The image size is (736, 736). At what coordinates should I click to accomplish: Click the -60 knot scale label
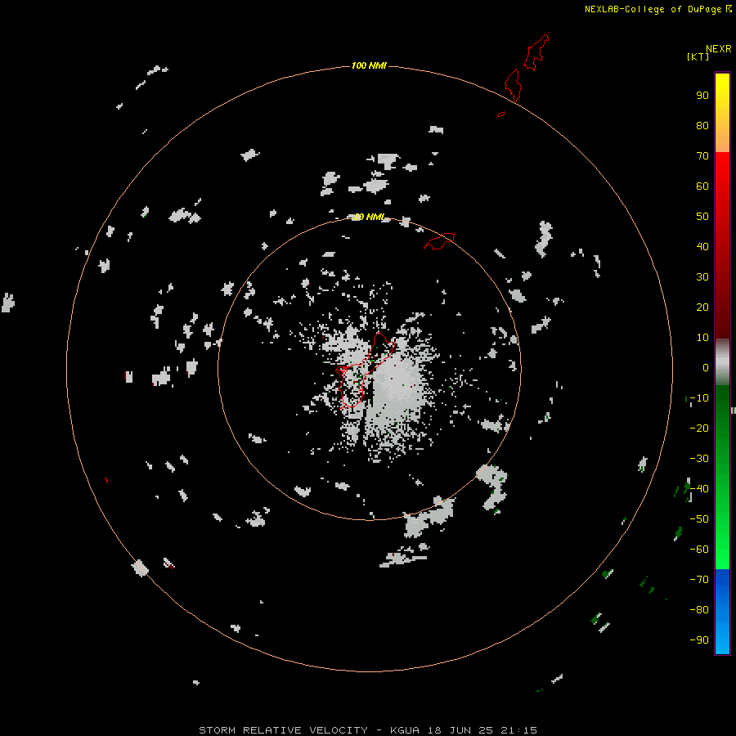[699, 550]
